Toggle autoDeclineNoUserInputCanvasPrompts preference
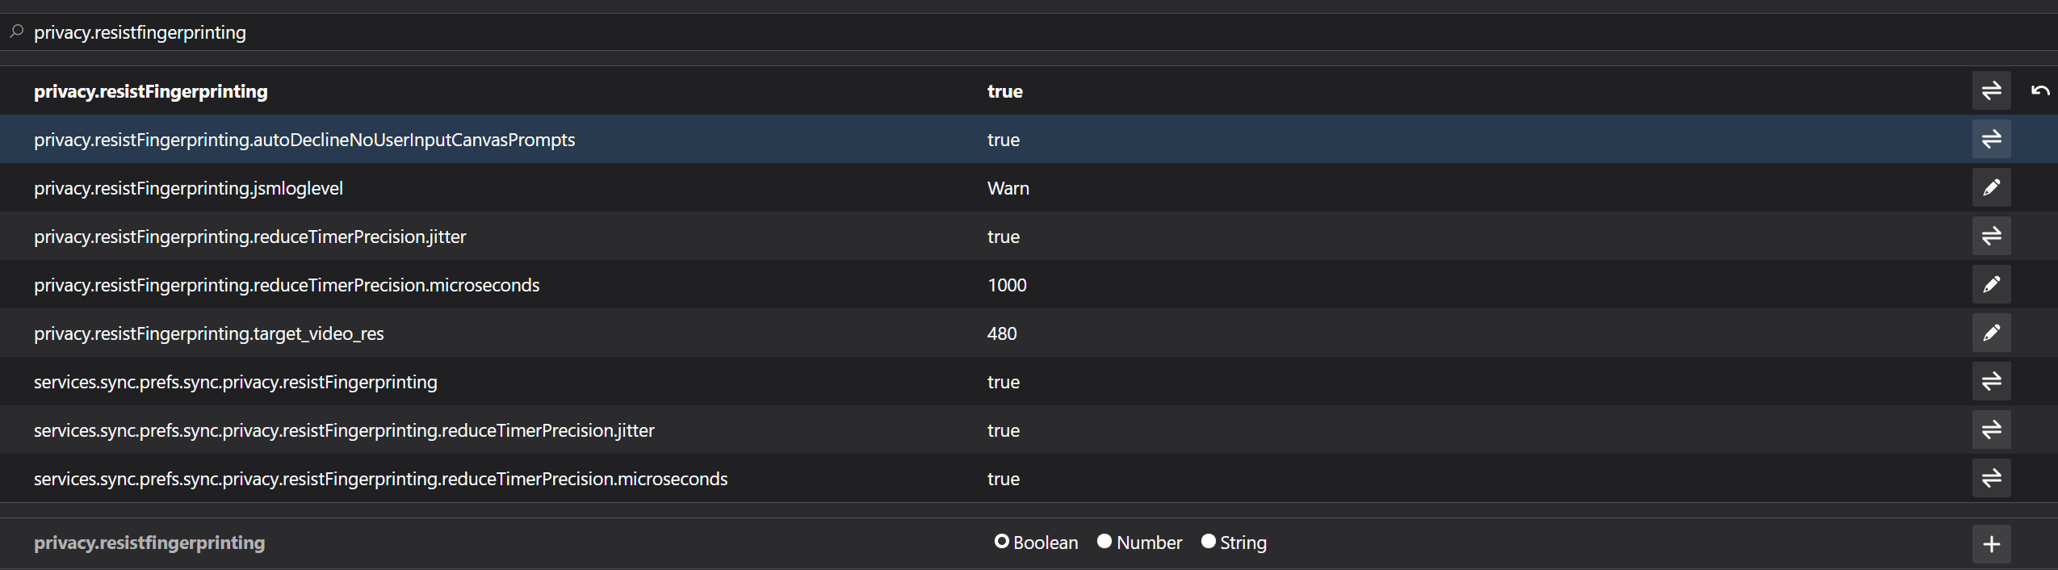The height and width of the screenshot is (570, 2058). 1991,139
